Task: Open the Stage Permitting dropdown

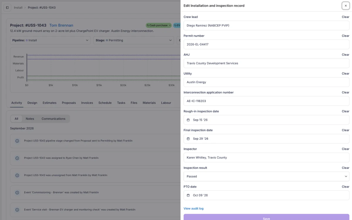Action: pos(134,40)
